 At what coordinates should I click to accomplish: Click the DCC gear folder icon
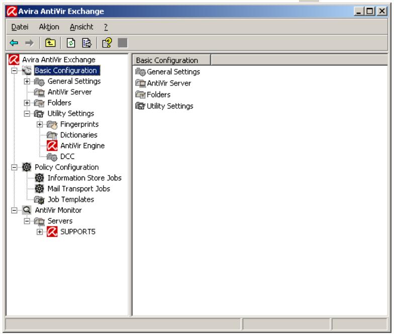coord(52,156)
